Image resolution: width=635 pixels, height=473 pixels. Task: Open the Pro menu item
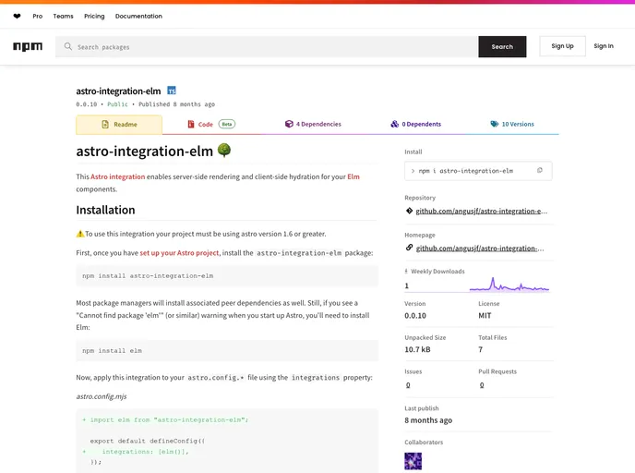click(x=38, y=17)
